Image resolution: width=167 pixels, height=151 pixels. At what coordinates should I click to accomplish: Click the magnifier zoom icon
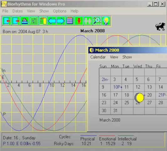pyautogui.click(x=97, y=21)
